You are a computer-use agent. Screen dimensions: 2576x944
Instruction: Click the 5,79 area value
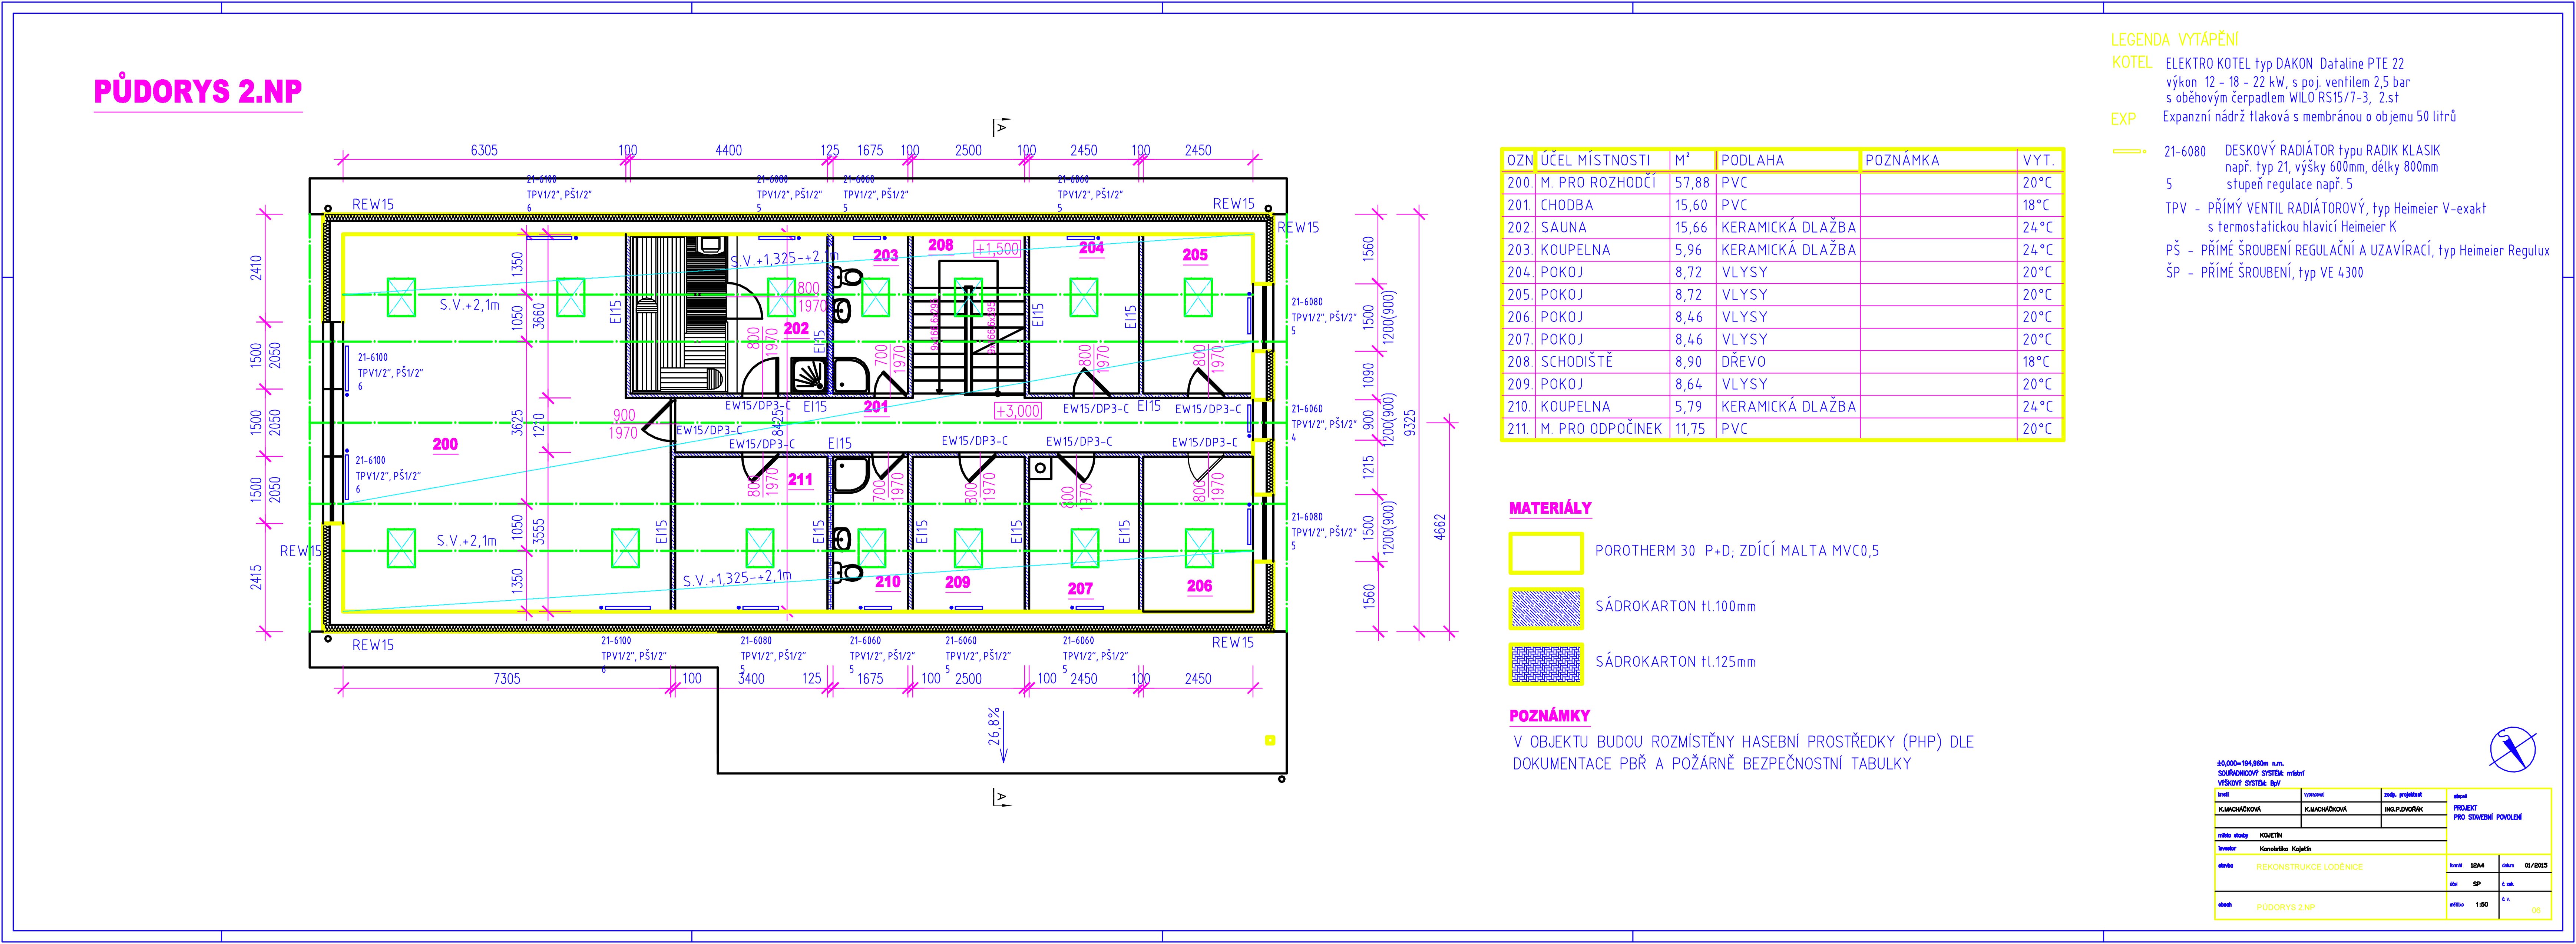(x=1688, y=407)
